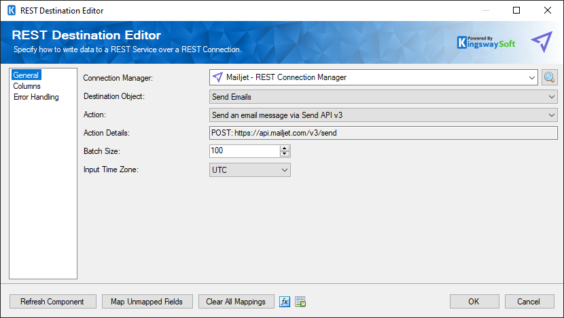Screen dimensions: 564x318
Task: Click the purple paper plane Mailjet icon
Action: point(542,41)
